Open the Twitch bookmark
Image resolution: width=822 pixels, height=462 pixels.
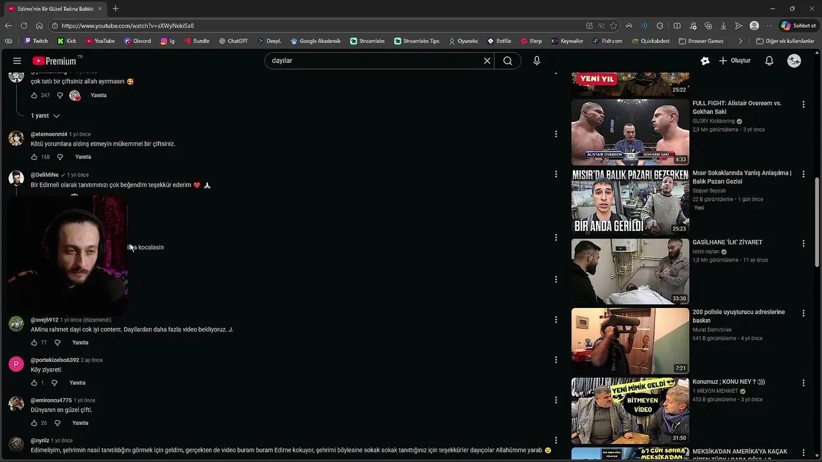coord(36,41)
